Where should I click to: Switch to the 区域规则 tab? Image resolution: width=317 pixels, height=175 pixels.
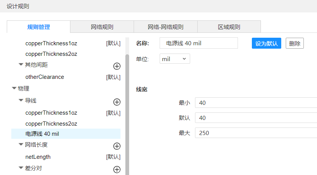pyautogui.click(x=229, y=27)
